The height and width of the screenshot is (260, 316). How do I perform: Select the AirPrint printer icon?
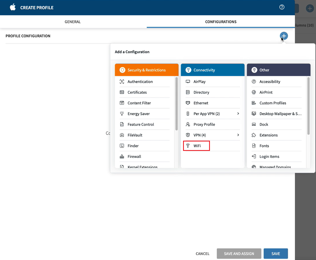(x=254, y=92)
